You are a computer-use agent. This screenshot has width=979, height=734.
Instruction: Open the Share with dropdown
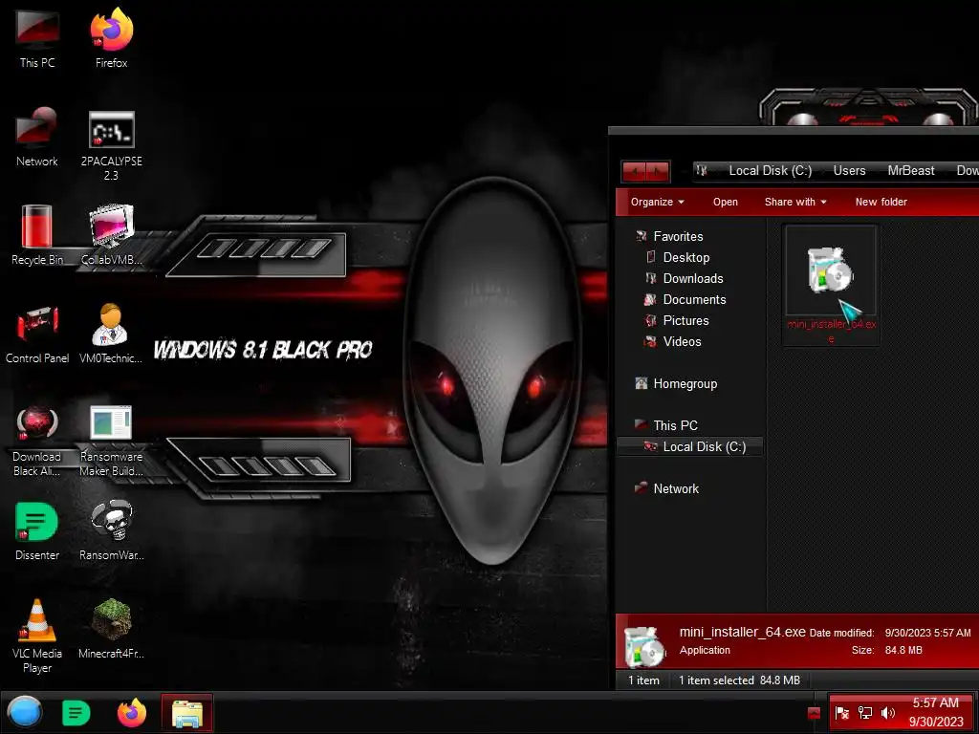click(x=795, y=202)
